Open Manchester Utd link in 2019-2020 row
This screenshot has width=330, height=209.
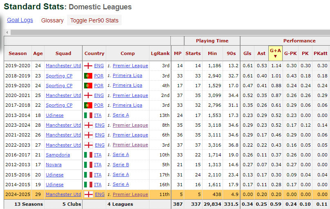tap(63, 66)
